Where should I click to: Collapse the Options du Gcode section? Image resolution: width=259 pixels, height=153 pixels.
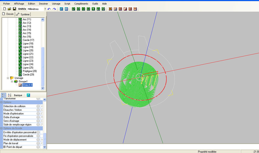click(2, 128)
